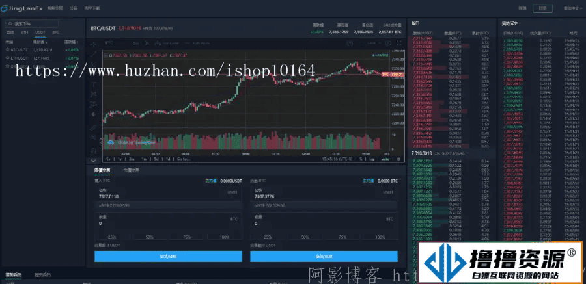
Task: Select the BTCUSDT market row
Action: tap(42, 49)
